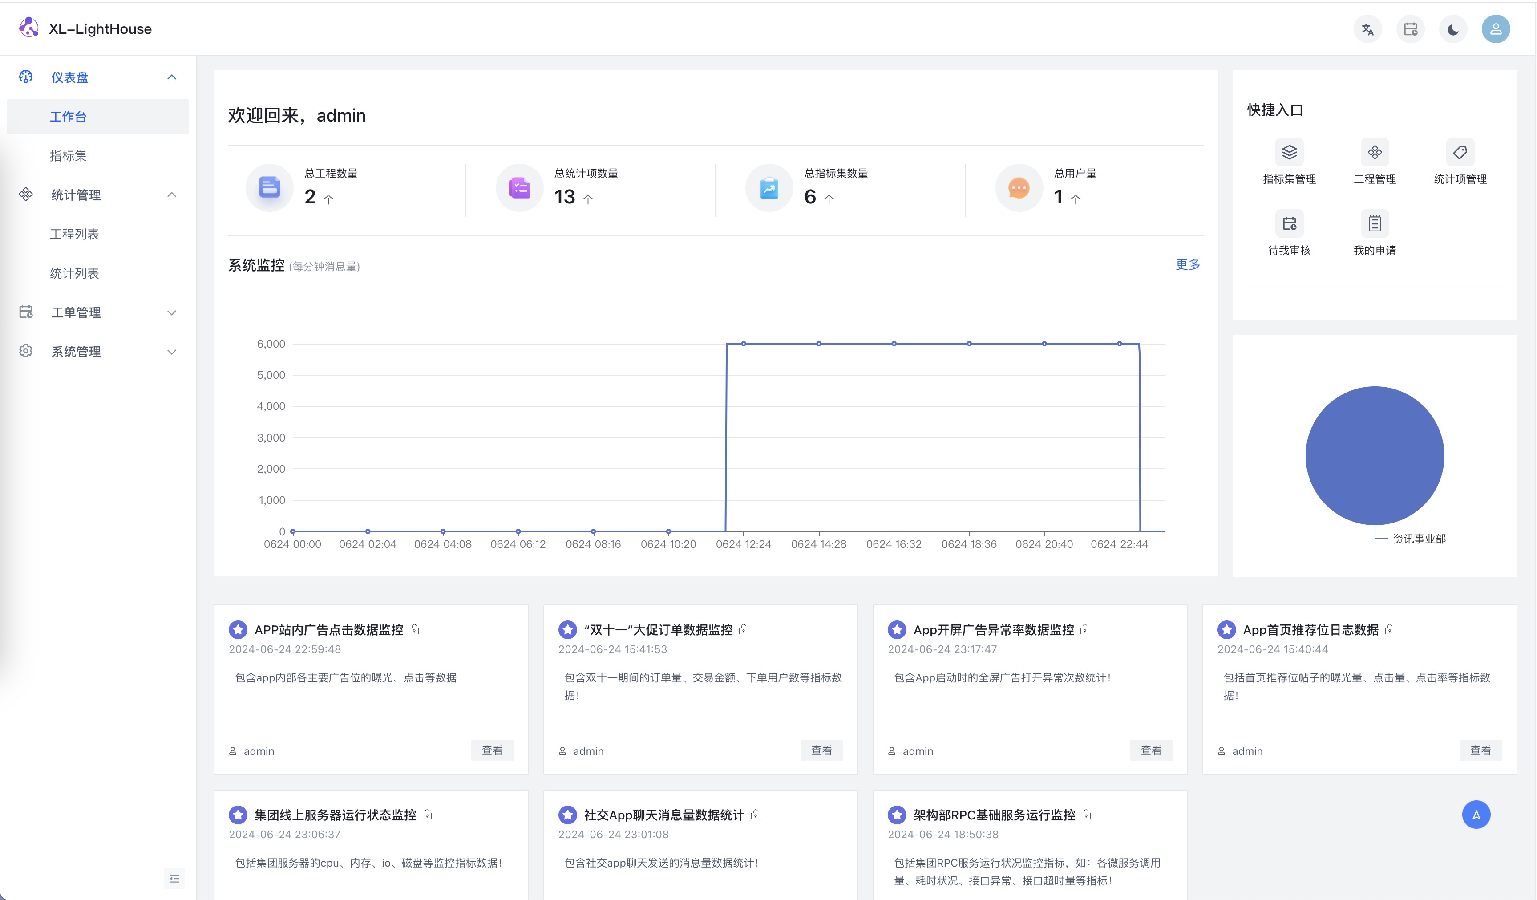Collapse sidebar with bottom menu-fold icon

pos(174,879)
